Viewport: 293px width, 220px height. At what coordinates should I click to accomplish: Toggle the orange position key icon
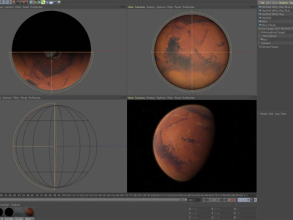tap(242, 200)
